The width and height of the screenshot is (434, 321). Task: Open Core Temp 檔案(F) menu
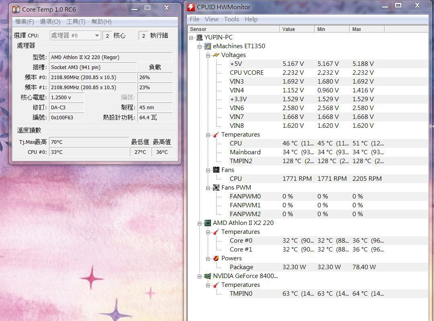click(25, 22)
